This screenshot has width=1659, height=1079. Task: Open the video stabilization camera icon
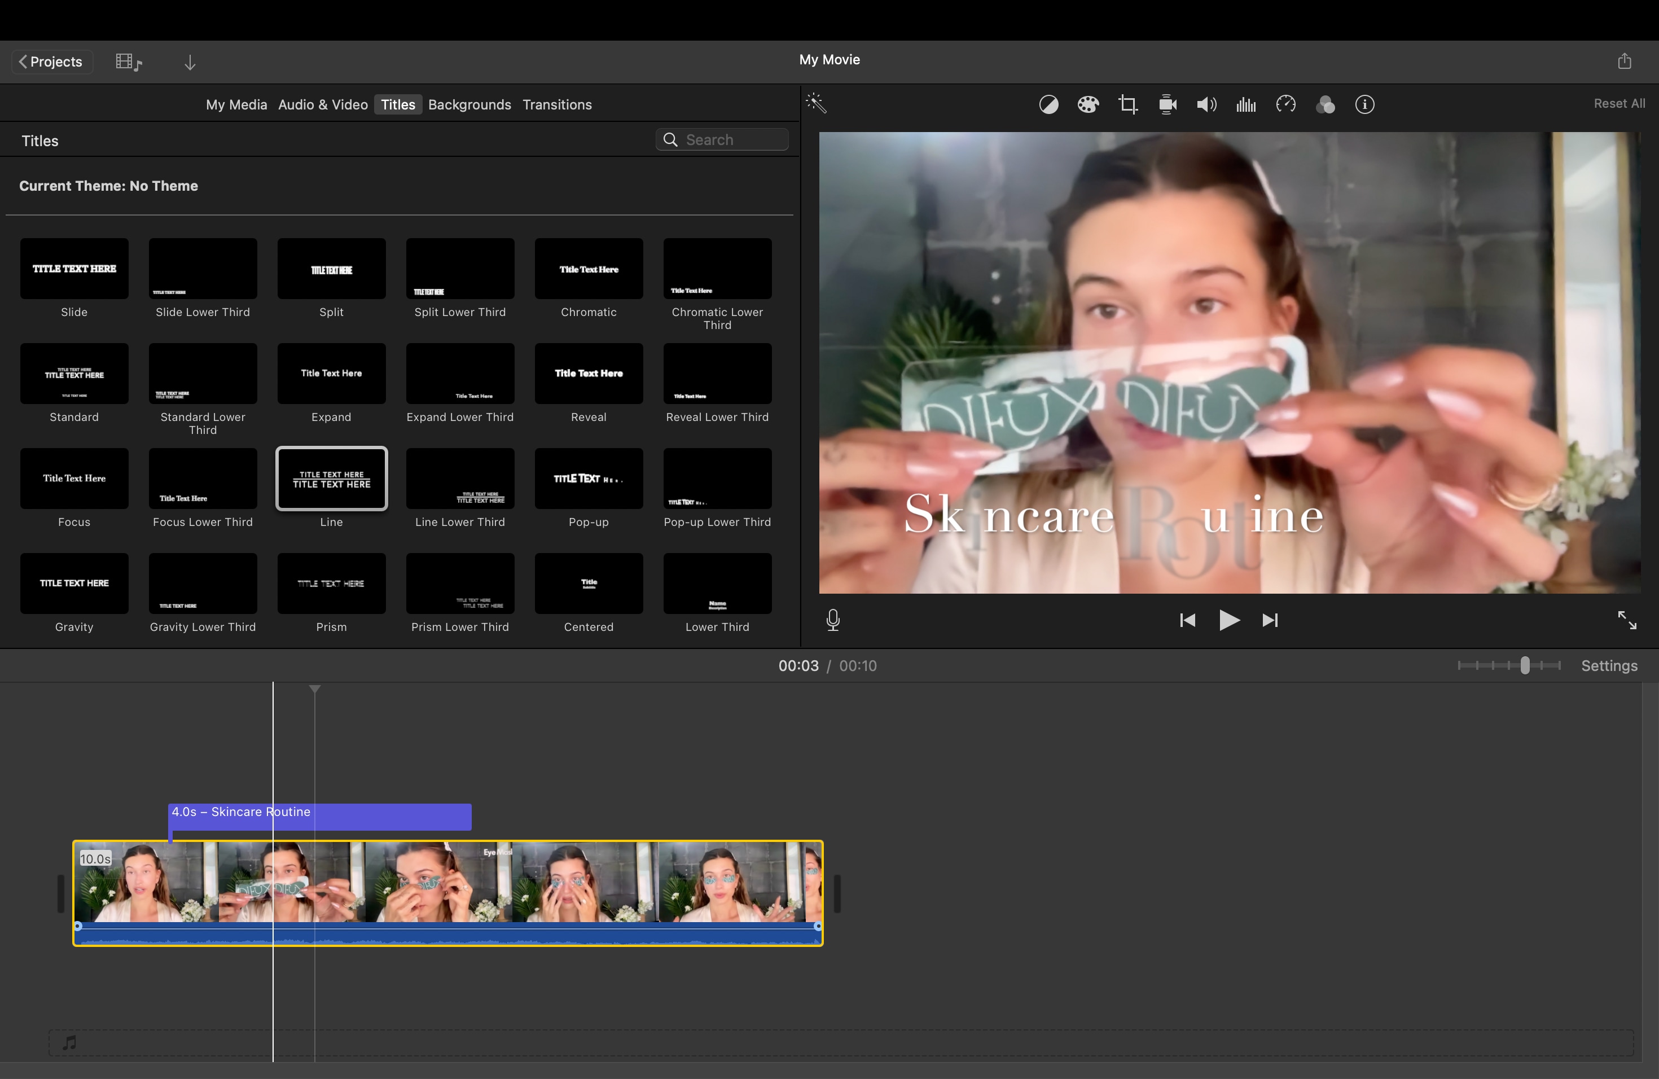coord(1167,104)
